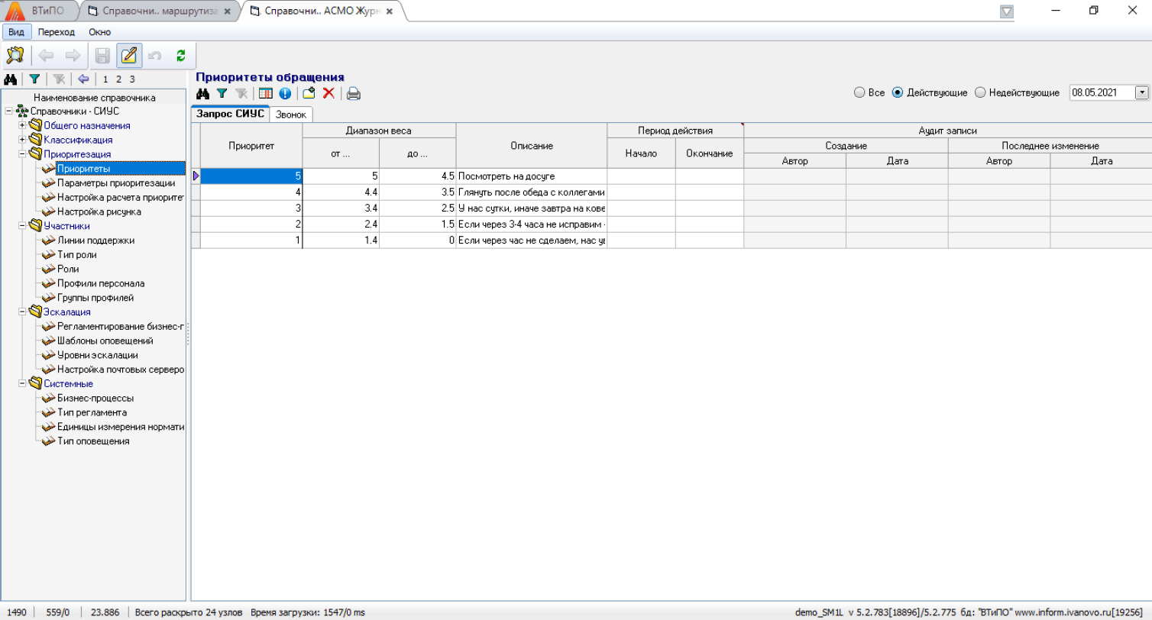Open Линии поддержки tree item
The width and height of the screenshot is (1152, 620).
pyautogui.click(x=96, y=241)
